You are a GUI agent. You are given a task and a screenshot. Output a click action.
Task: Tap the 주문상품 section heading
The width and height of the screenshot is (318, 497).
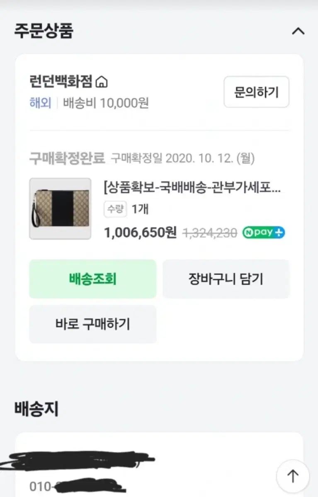[x=44, y=31]
